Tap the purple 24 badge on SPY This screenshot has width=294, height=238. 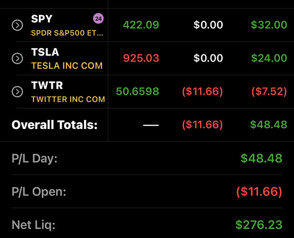tap(98, 19)
